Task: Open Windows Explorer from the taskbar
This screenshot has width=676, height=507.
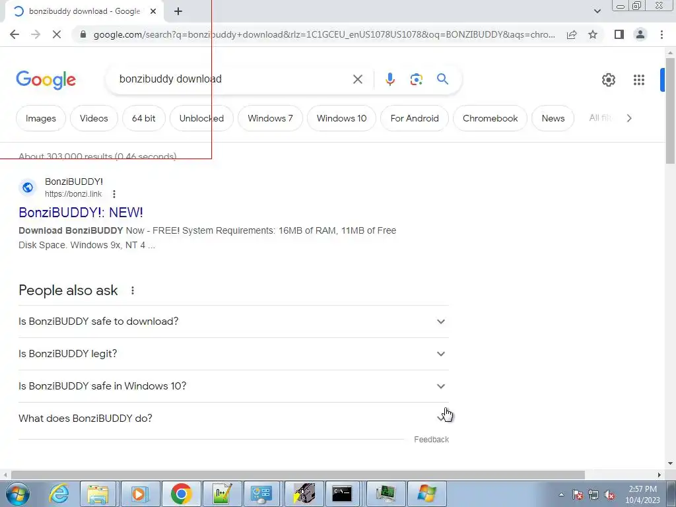Action: click(98, 494)
